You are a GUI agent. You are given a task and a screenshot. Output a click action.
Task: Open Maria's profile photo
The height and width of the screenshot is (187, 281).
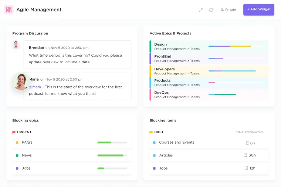click(21, 81)
